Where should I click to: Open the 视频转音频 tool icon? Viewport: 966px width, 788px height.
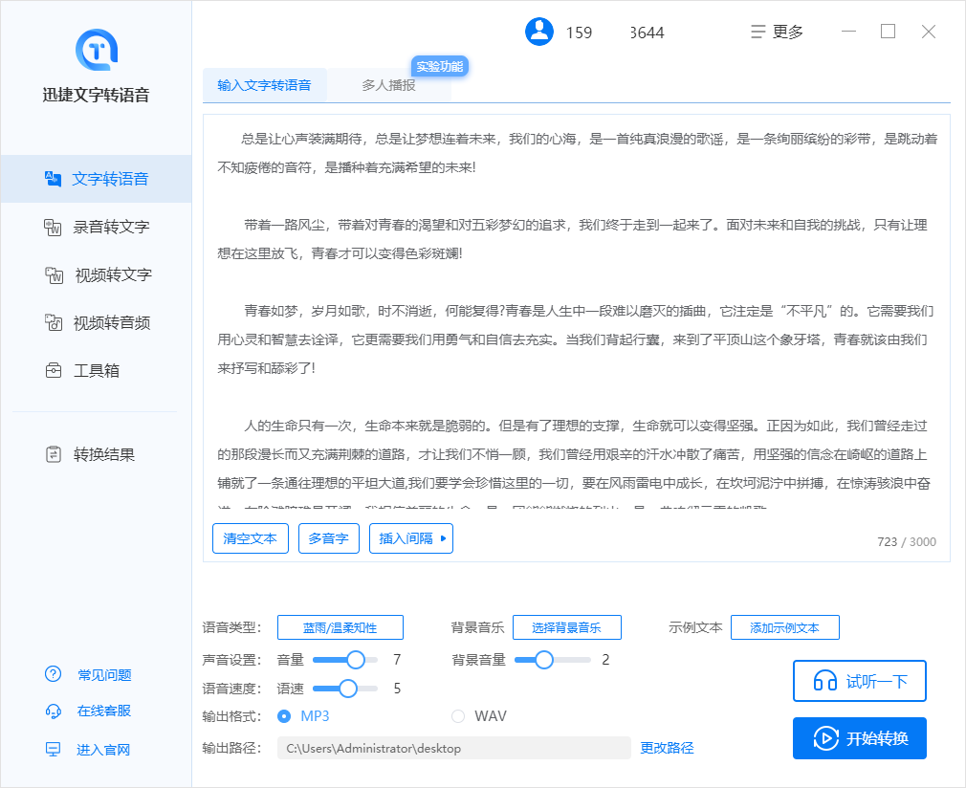pyautogui.click(x=54, y=322)
